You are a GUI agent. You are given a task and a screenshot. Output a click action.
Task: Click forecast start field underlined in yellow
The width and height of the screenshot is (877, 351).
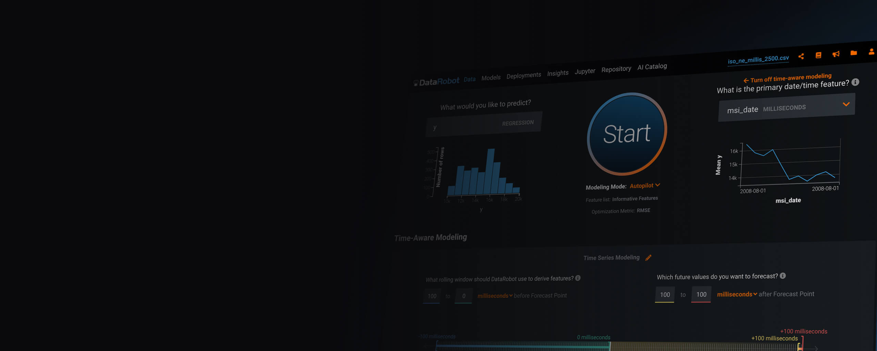665,294
